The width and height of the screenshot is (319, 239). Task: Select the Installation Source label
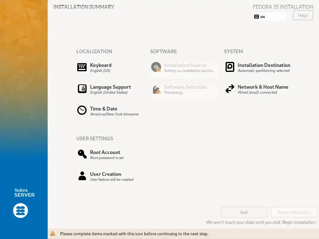click(185, 65)
